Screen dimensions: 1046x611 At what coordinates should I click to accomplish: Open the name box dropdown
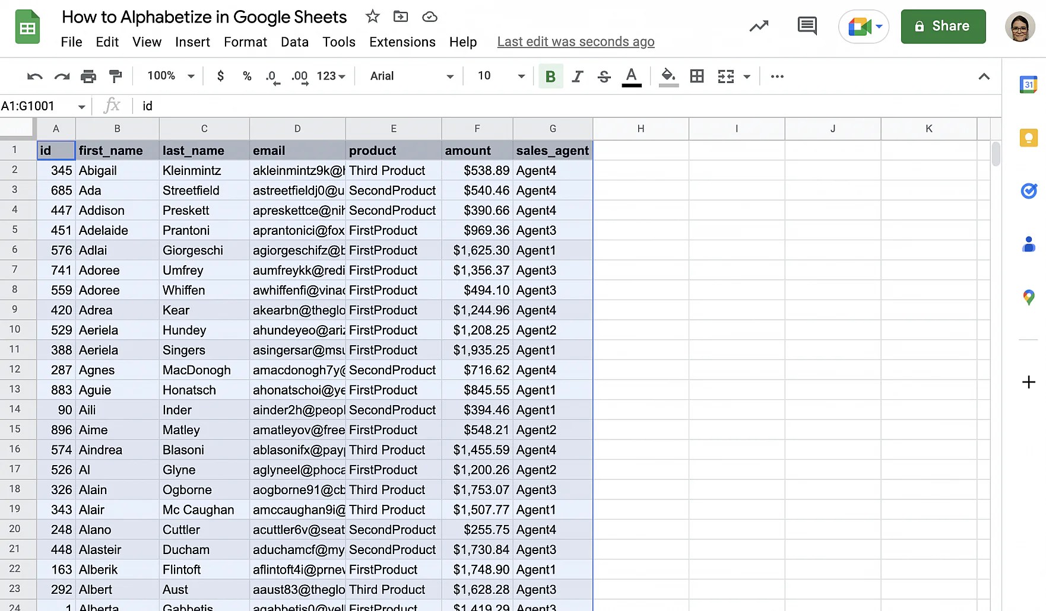tap(82, 106)
